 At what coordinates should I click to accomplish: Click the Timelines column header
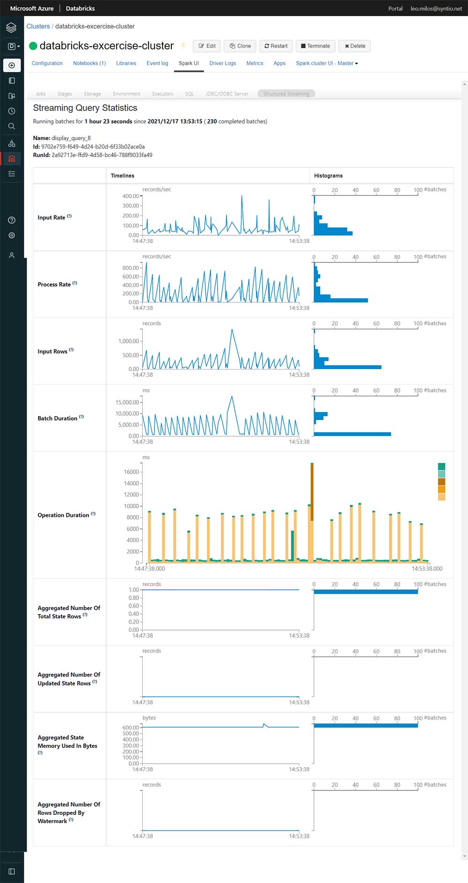(123, 175)
